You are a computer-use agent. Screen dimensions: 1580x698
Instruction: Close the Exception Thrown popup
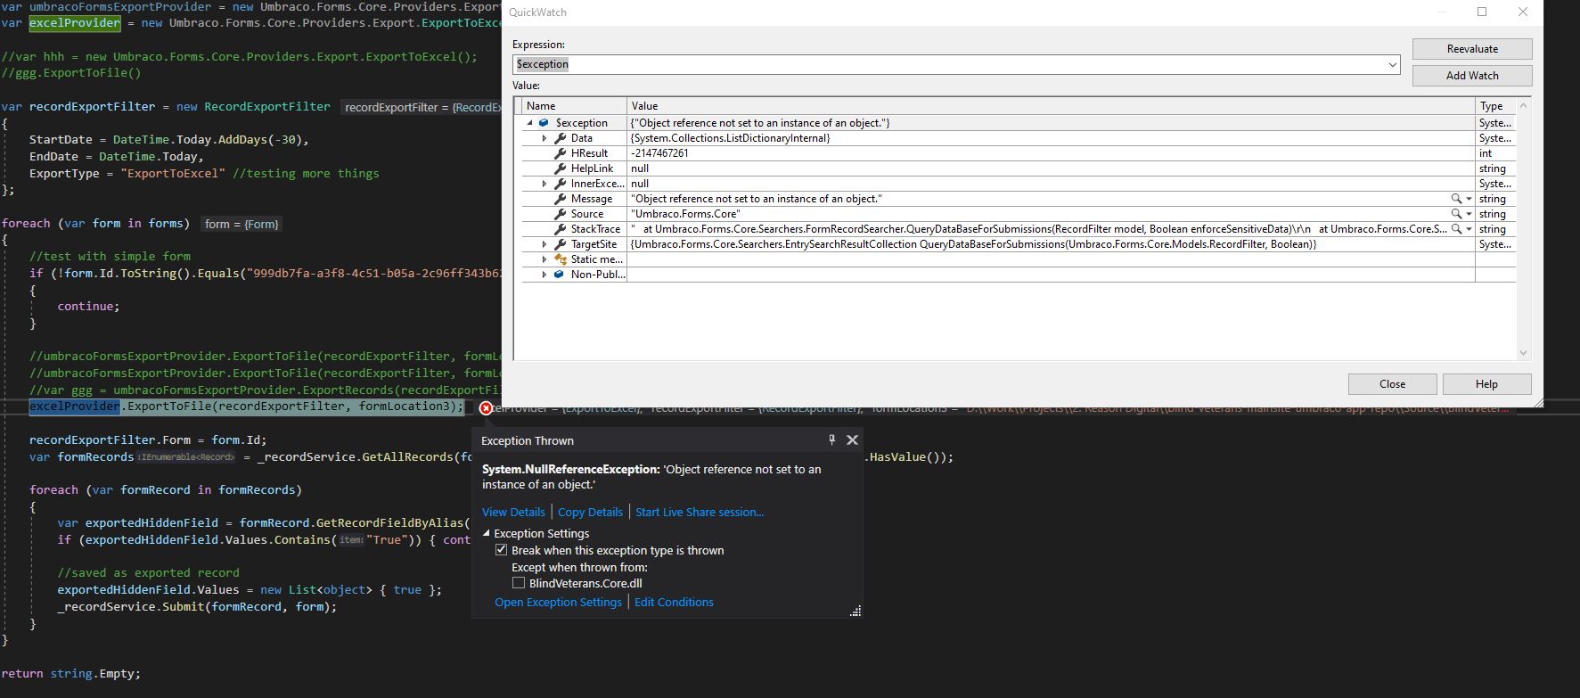coord(852,439)
